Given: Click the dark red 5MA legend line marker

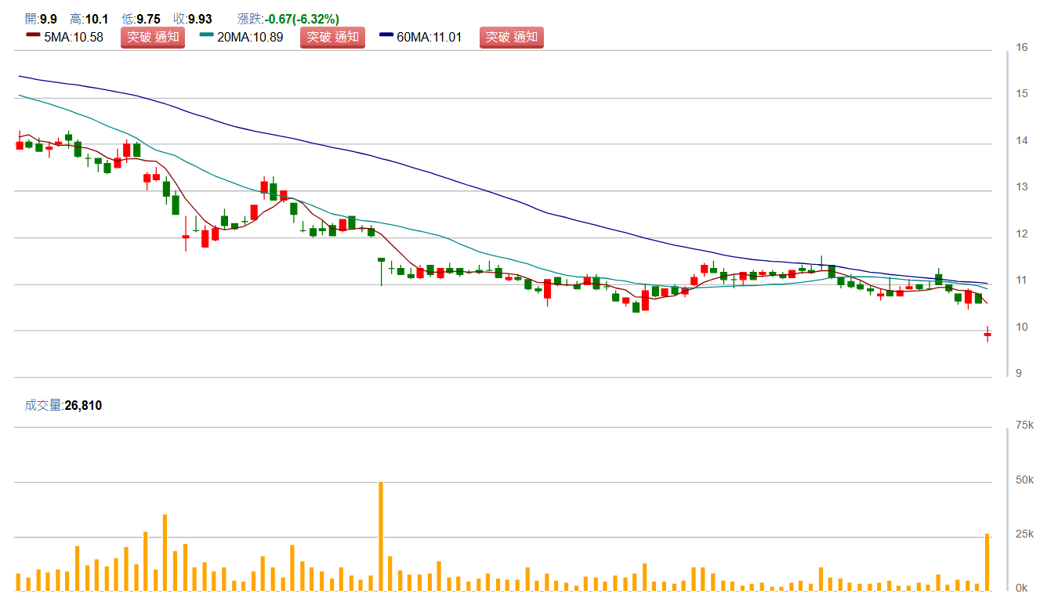Looking at the screenshot, I should 33,36.
